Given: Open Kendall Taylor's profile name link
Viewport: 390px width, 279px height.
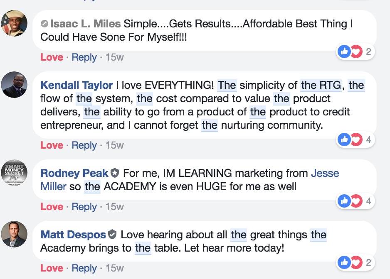Looking at the screenshot, I should pos(77,85).
